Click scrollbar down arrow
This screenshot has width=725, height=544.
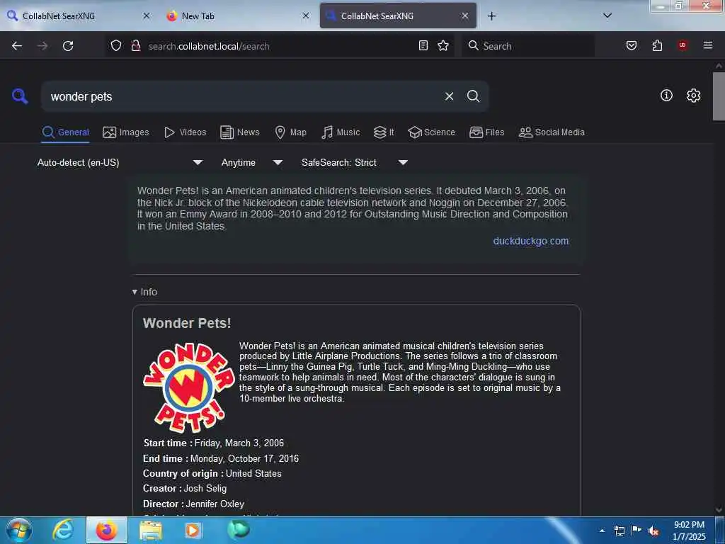click(719, 510)
